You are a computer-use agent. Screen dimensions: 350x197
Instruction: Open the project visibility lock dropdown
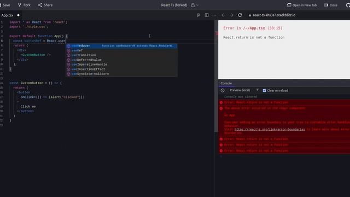tap(195, 5)
